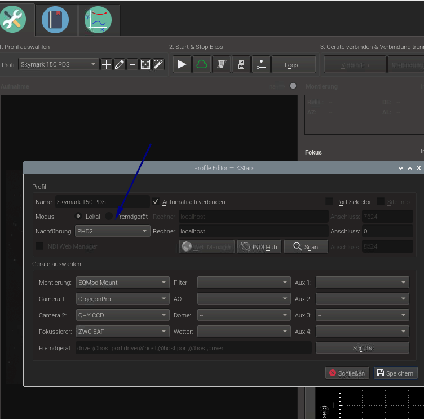Open the Ekos setup wrench tab

(12, 20)
